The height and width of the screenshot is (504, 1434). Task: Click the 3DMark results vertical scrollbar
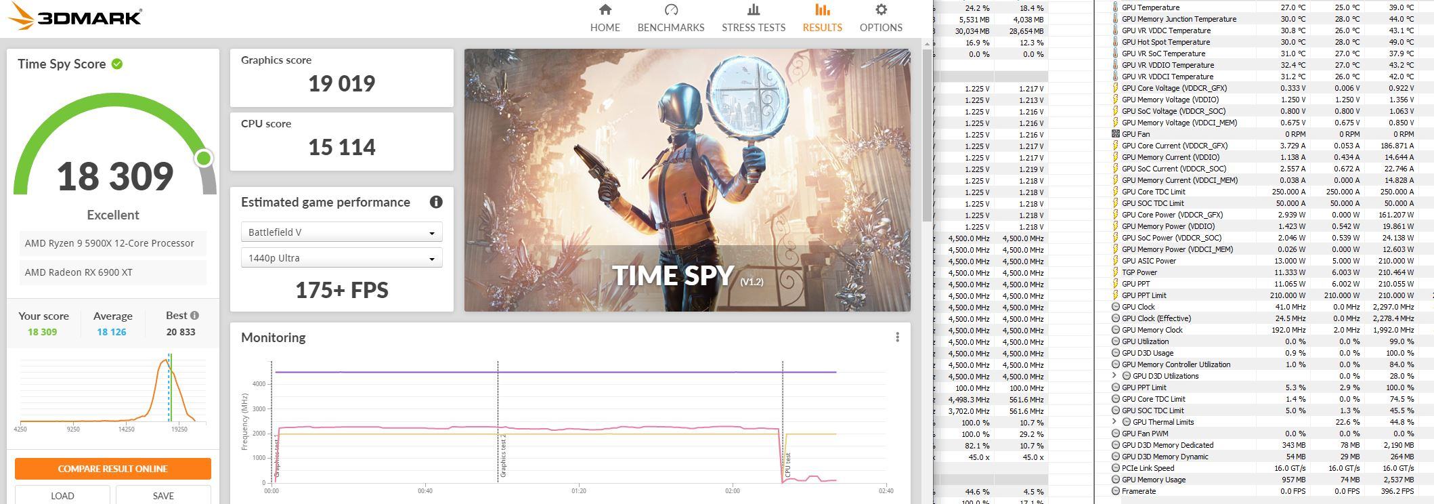click(927, 135)
